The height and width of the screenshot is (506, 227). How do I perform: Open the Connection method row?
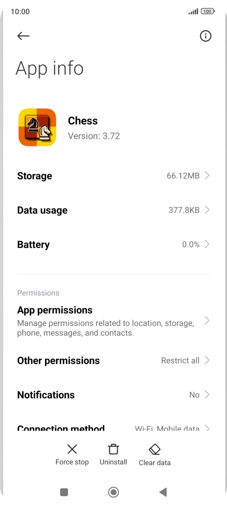(x=113, y=428)
